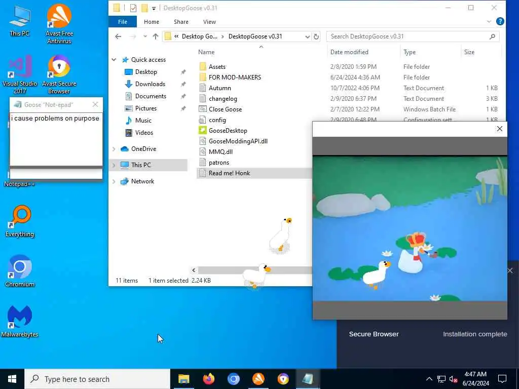Open the address bar history dropdown
This screenshot has height=389, width=519.
tap(307, 36)
